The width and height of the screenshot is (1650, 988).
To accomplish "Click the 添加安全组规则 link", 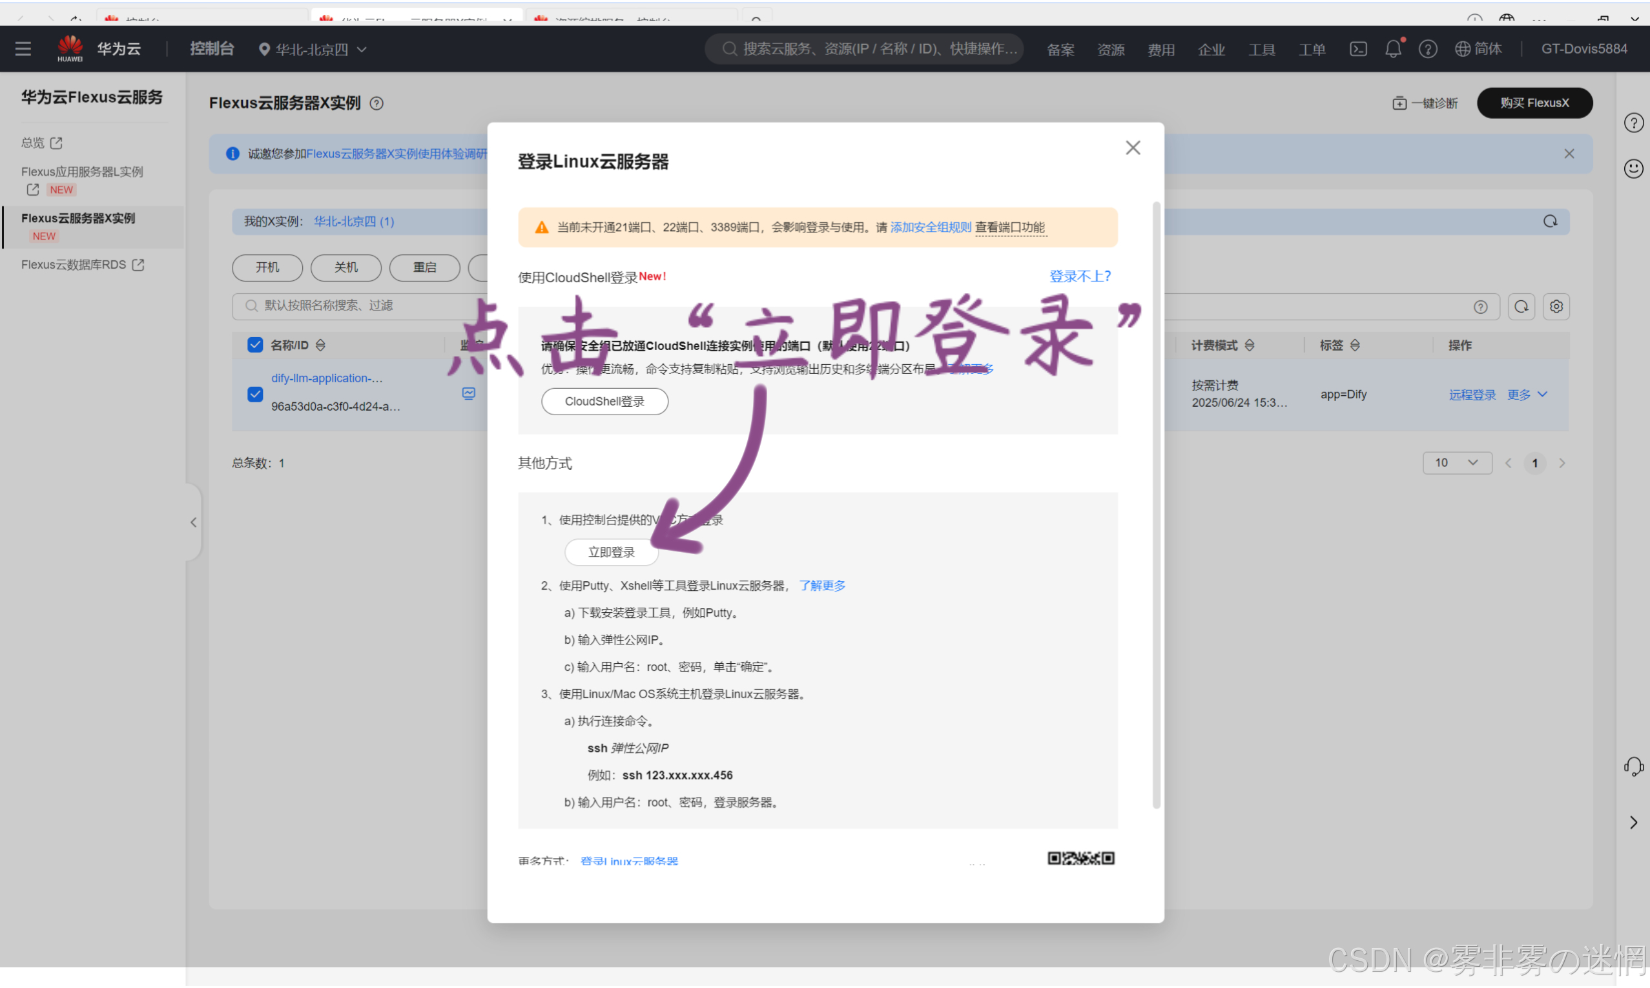I will pos(931,227).
